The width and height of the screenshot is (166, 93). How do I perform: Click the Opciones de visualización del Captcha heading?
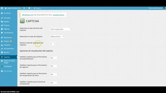coord(36,51)
